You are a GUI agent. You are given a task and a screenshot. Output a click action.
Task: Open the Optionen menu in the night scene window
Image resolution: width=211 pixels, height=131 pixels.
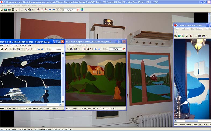(14, 45)
